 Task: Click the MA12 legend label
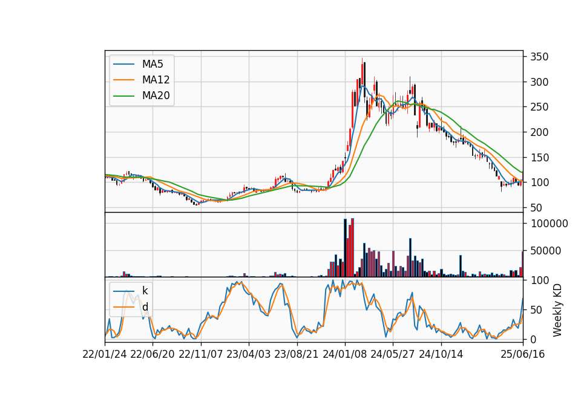tap(156, 80)
